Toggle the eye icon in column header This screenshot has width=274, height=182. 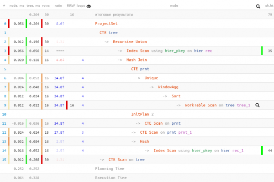point(89,6)
